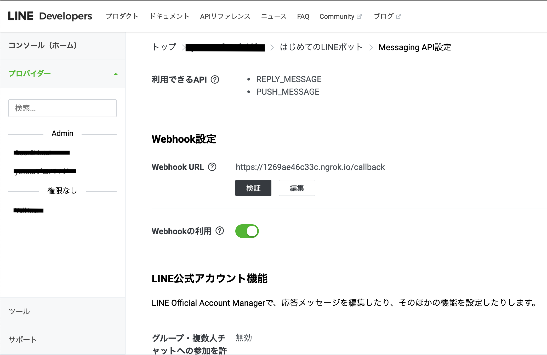
Task: Click help icon next to Webhookの利用
Action: [220, 231]
